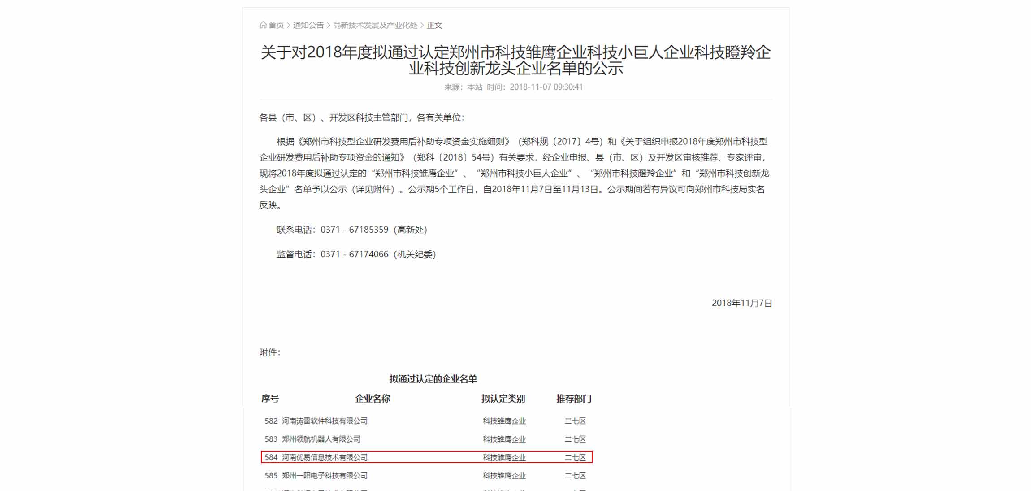Click the 来源：本站 source text
The width and height of the screenshot is (1031, 491).
pos(463,87)
